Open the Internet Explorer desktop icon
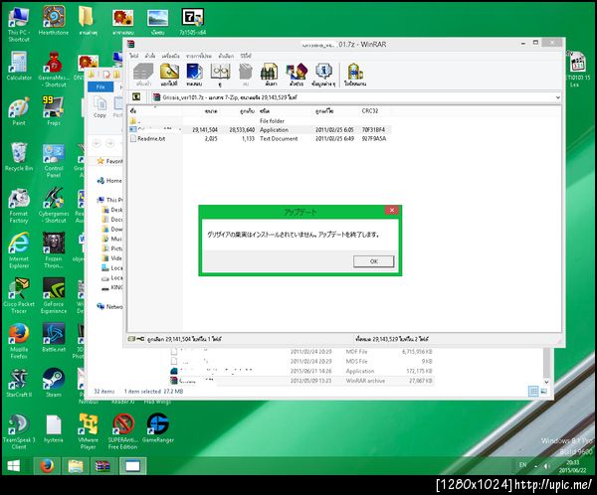This screenshot has width=597, height=495. (x=19, y=250)
